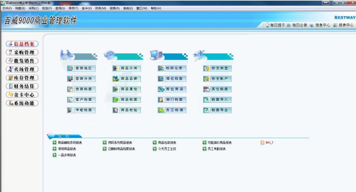The image size is (356, 192).
Task: Open 货商档案 module
Action: point(81,89)
